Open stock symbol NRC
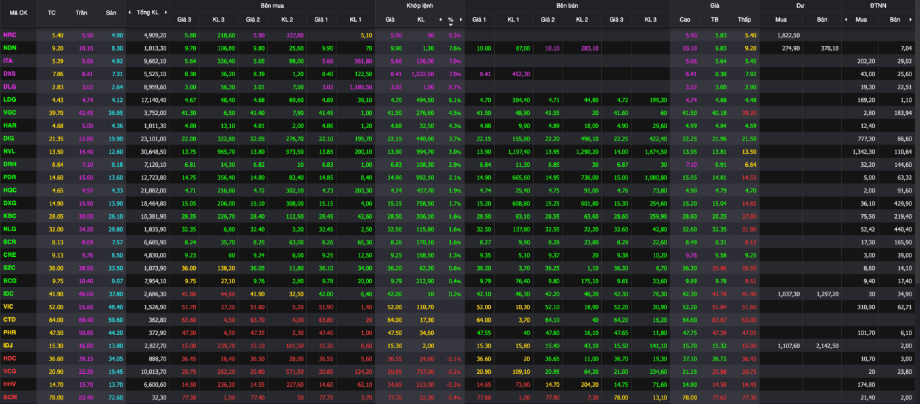The width and height of the screenshot is (920, 404). [9, 35]
